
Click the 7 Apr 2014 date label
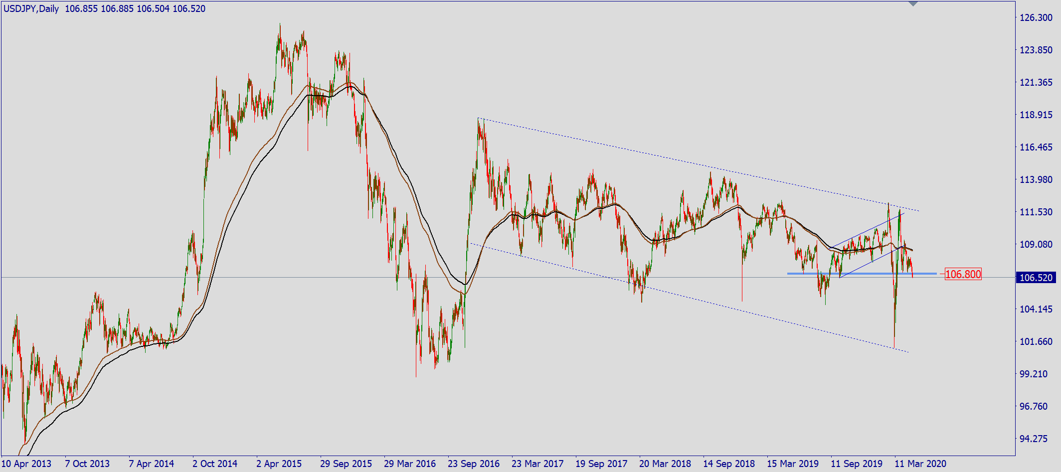[x=151, y=464]
